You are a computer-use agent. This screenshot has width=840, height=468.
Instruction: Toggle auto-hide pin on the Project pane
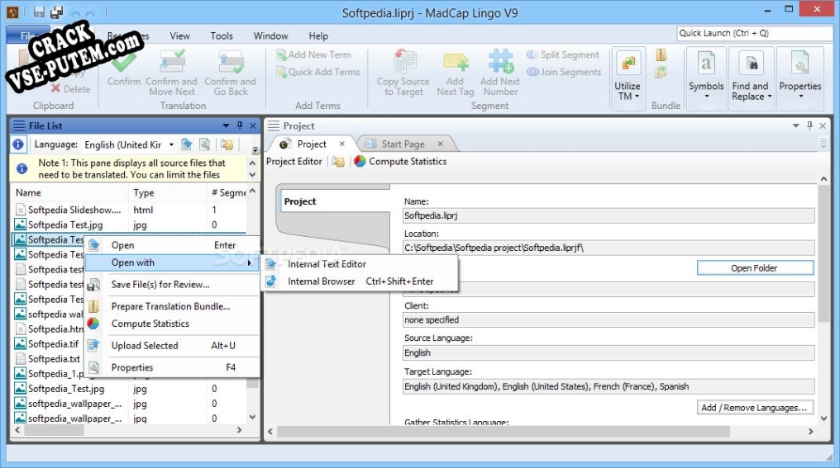(809, 125)
